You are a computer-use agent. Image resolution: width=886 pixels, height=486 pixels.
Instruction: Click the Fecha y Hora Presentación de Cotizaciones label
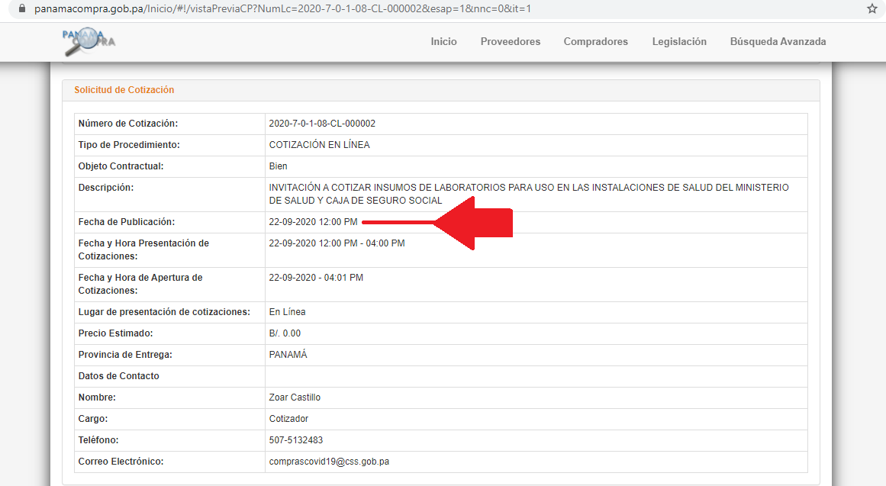click(x=143, y=249)
